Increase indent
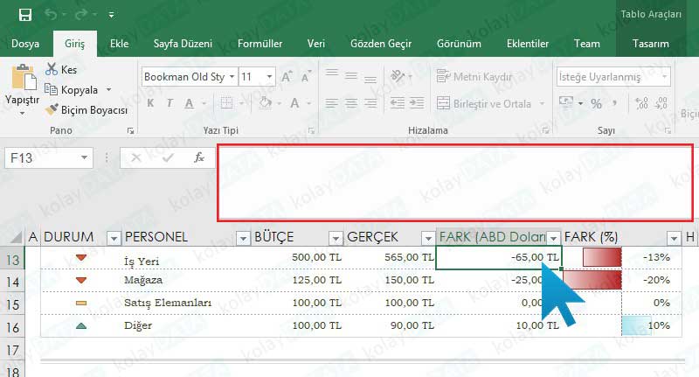Screen dimensions: 699x377 click(x=417, y=103)
